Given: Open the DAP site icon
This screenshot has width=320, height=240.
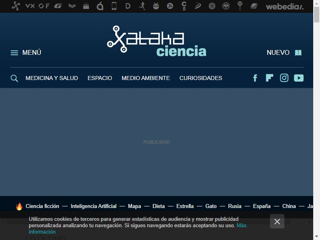Looking at the screenshot, I should 72,6.
